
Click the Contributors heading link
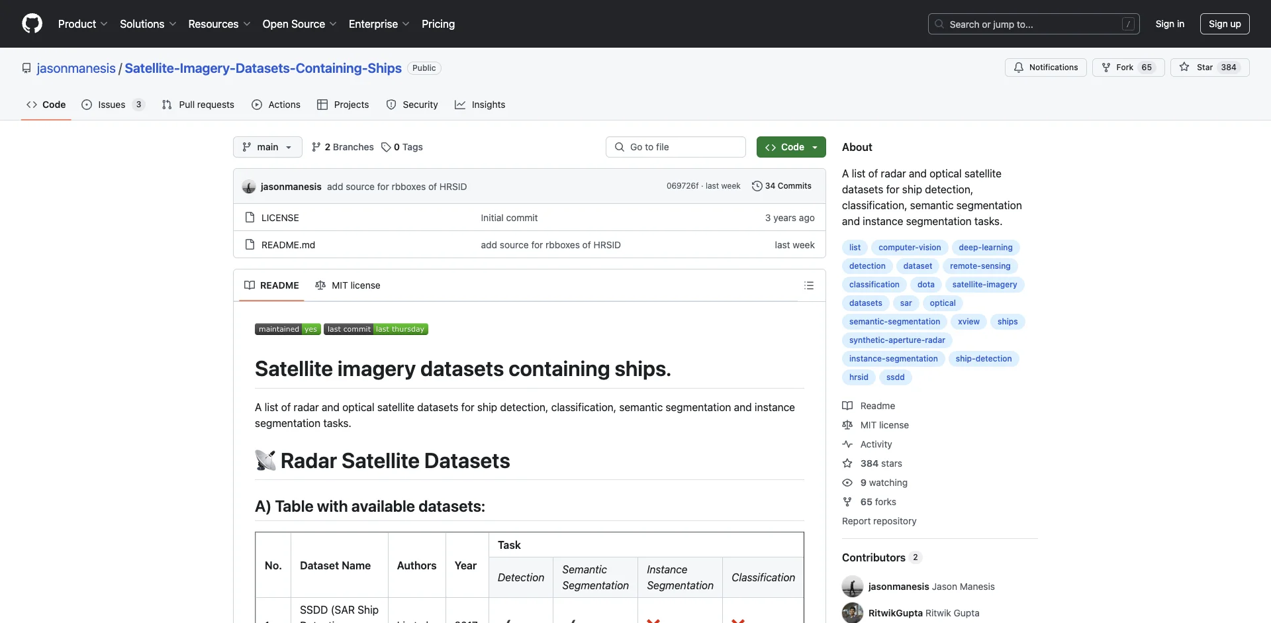[881, 557]
